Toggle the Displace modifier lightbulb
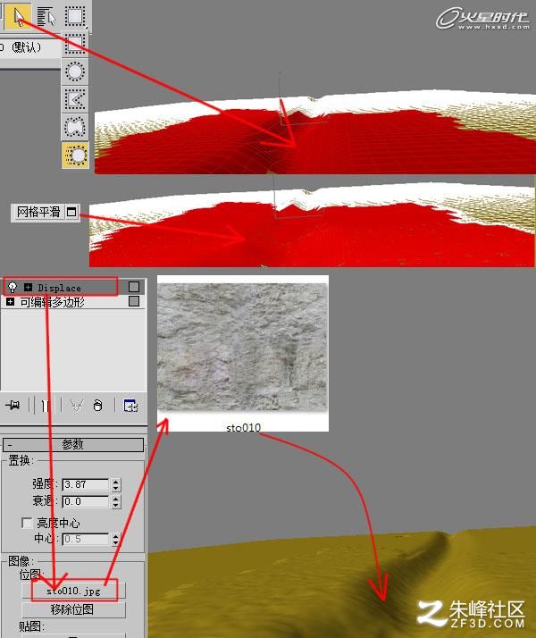Image resolution: width=536 pixels, height=638 pixels. (x=13, y=287)
